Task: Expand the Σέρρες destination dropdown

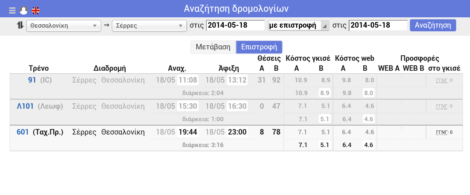Action: [149, 26]
